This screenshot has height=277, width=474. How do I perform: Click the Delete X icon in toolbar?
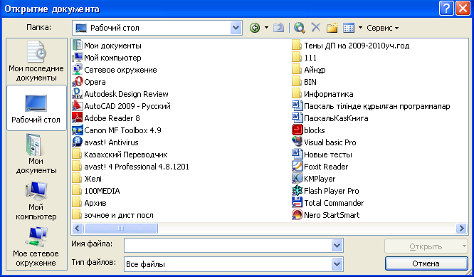(x=316, y=28)
